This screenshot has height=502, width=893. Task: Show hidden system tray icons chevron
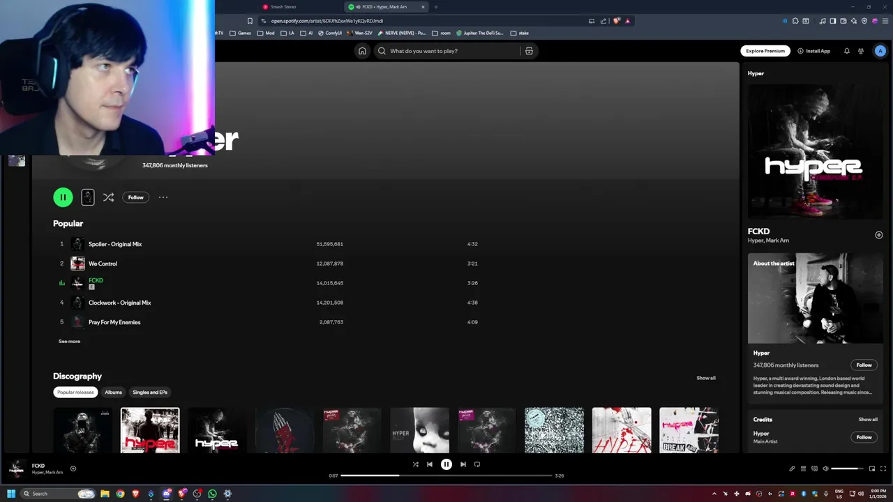(714, 494)
